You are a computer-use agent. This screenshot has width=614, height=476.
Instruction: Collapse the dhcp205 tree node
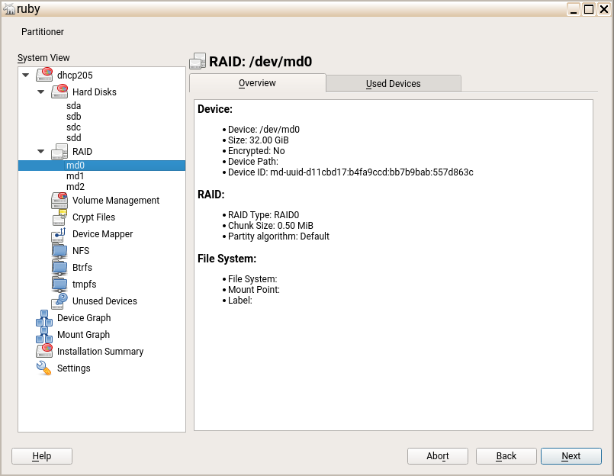tap(26, 76)
